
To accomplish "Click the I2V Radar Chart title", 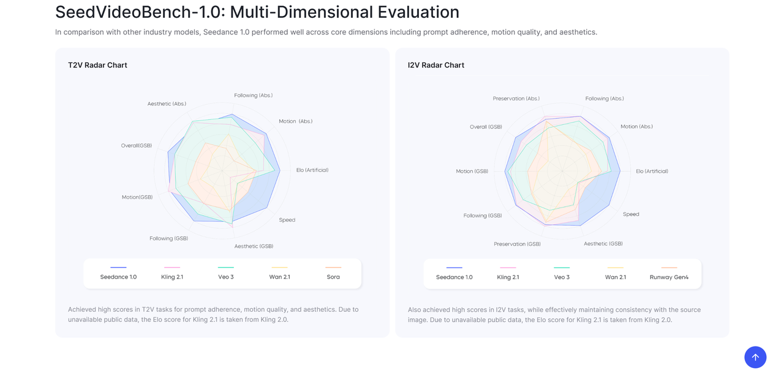I will (435, 65).
